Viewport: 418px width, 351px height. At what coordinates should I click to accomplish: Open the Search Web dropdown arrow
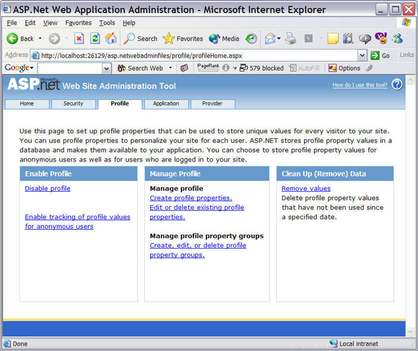tap(170, 68)
